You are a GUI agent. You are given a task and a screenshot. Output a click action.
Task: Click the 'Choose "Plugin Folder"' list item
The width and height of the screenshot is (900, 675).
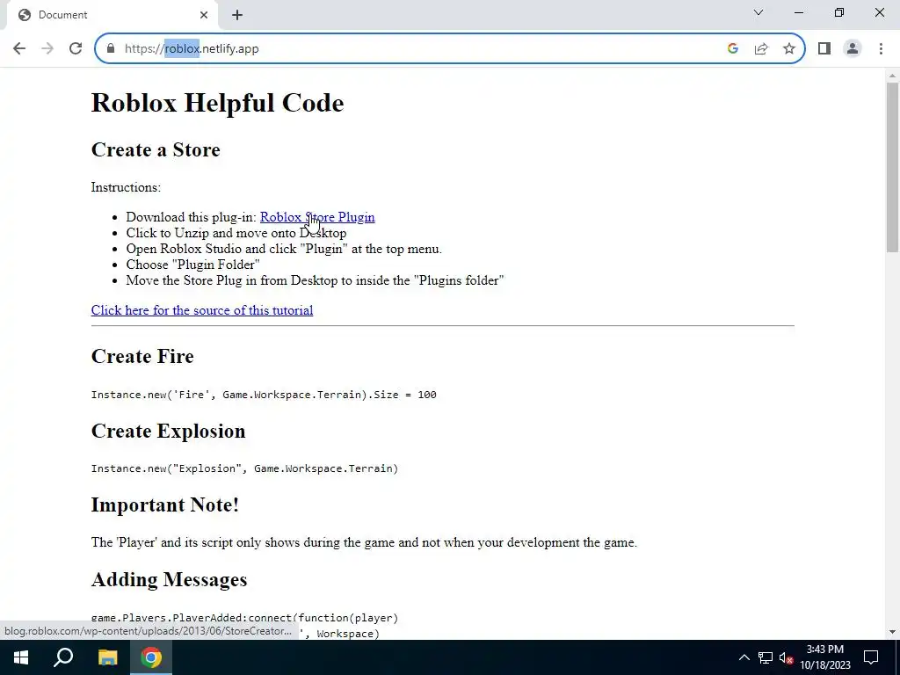(x=192, y=265)
